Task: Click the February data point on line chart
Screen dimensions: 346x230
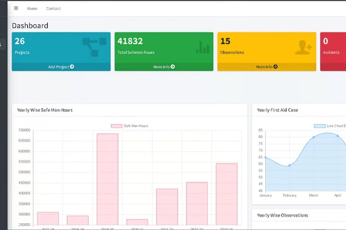Action: coord(290,165)
